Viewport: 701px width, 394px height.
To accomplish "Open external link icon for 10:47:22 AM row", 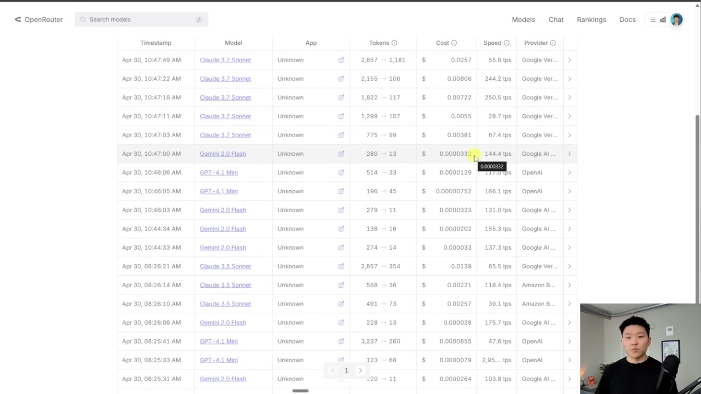I will [341, 79].
